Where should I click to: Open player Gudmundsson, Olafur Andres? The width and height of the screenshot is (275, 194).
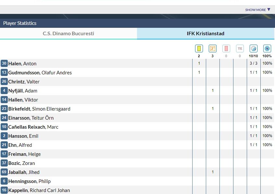pyautogui.click(x=40, y=73)
